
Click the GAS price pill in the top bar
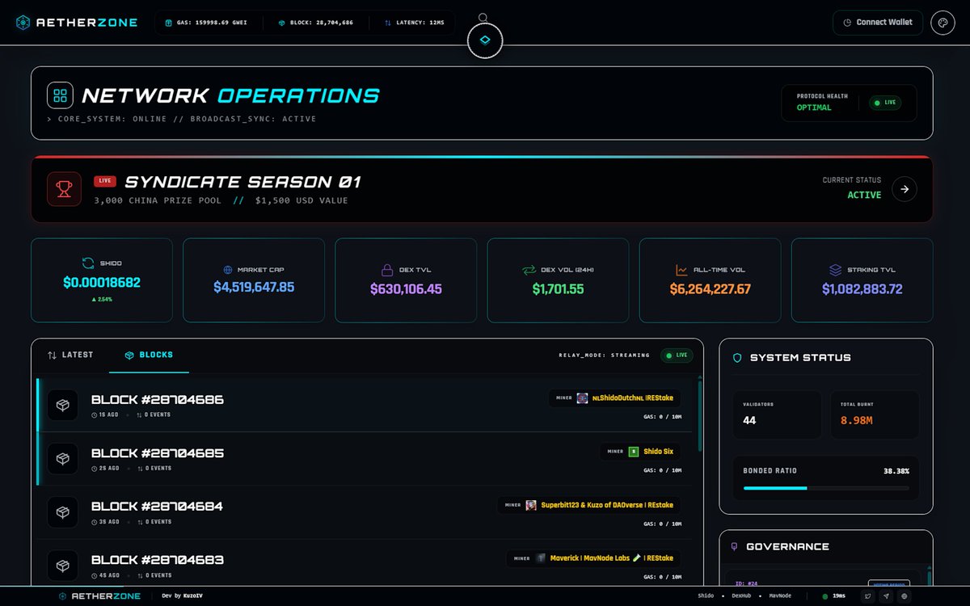click(205, 23)
